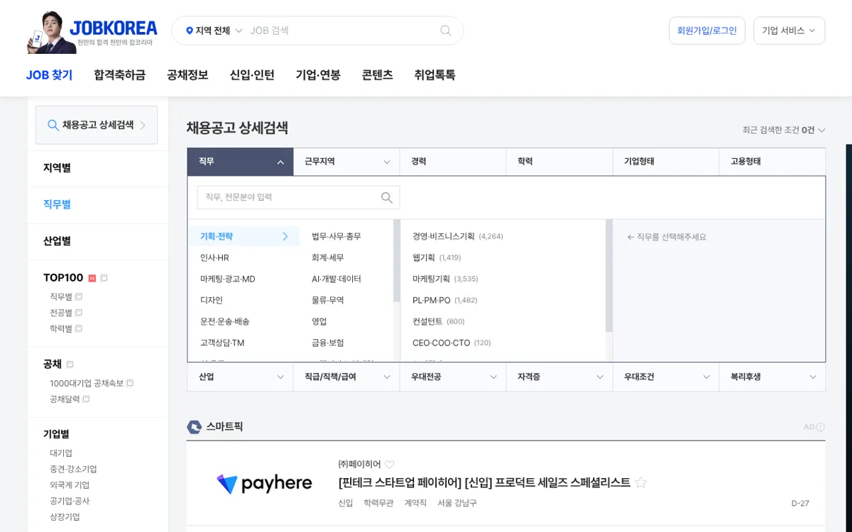Open the 콘텐츠 menu
Image resolution: width=852 pixels, height=532 pixels.
coord(377,74)
